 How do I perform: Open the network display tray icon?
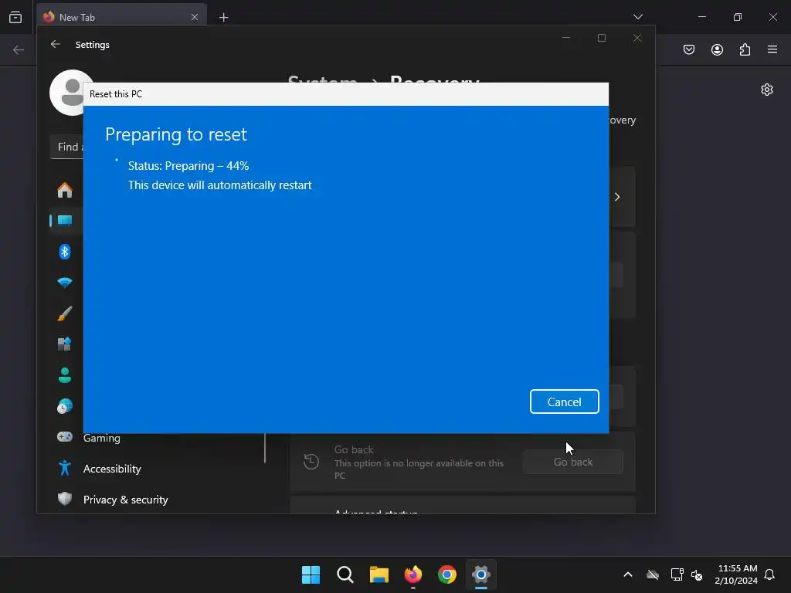(677, 574)
